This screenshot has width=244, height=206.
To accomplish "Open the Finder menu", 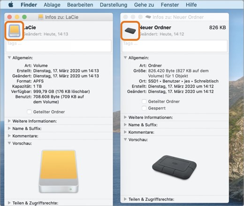I will 29,5.
